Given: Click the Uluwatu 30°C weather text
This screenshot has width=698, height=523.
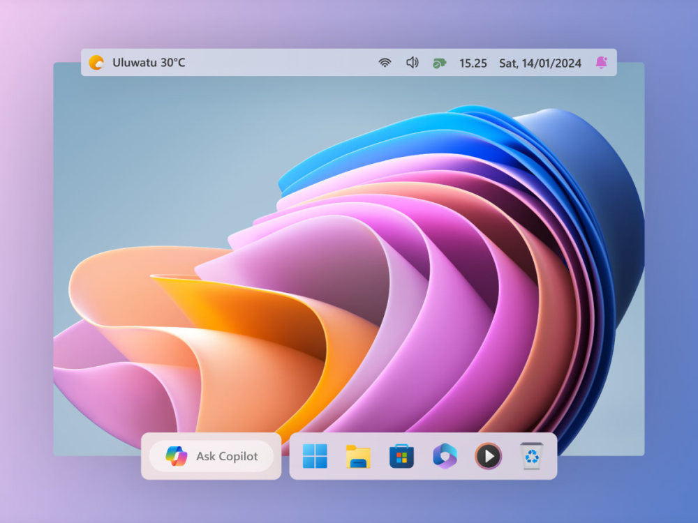Looking at the screenshot, I should coord(149,63).
